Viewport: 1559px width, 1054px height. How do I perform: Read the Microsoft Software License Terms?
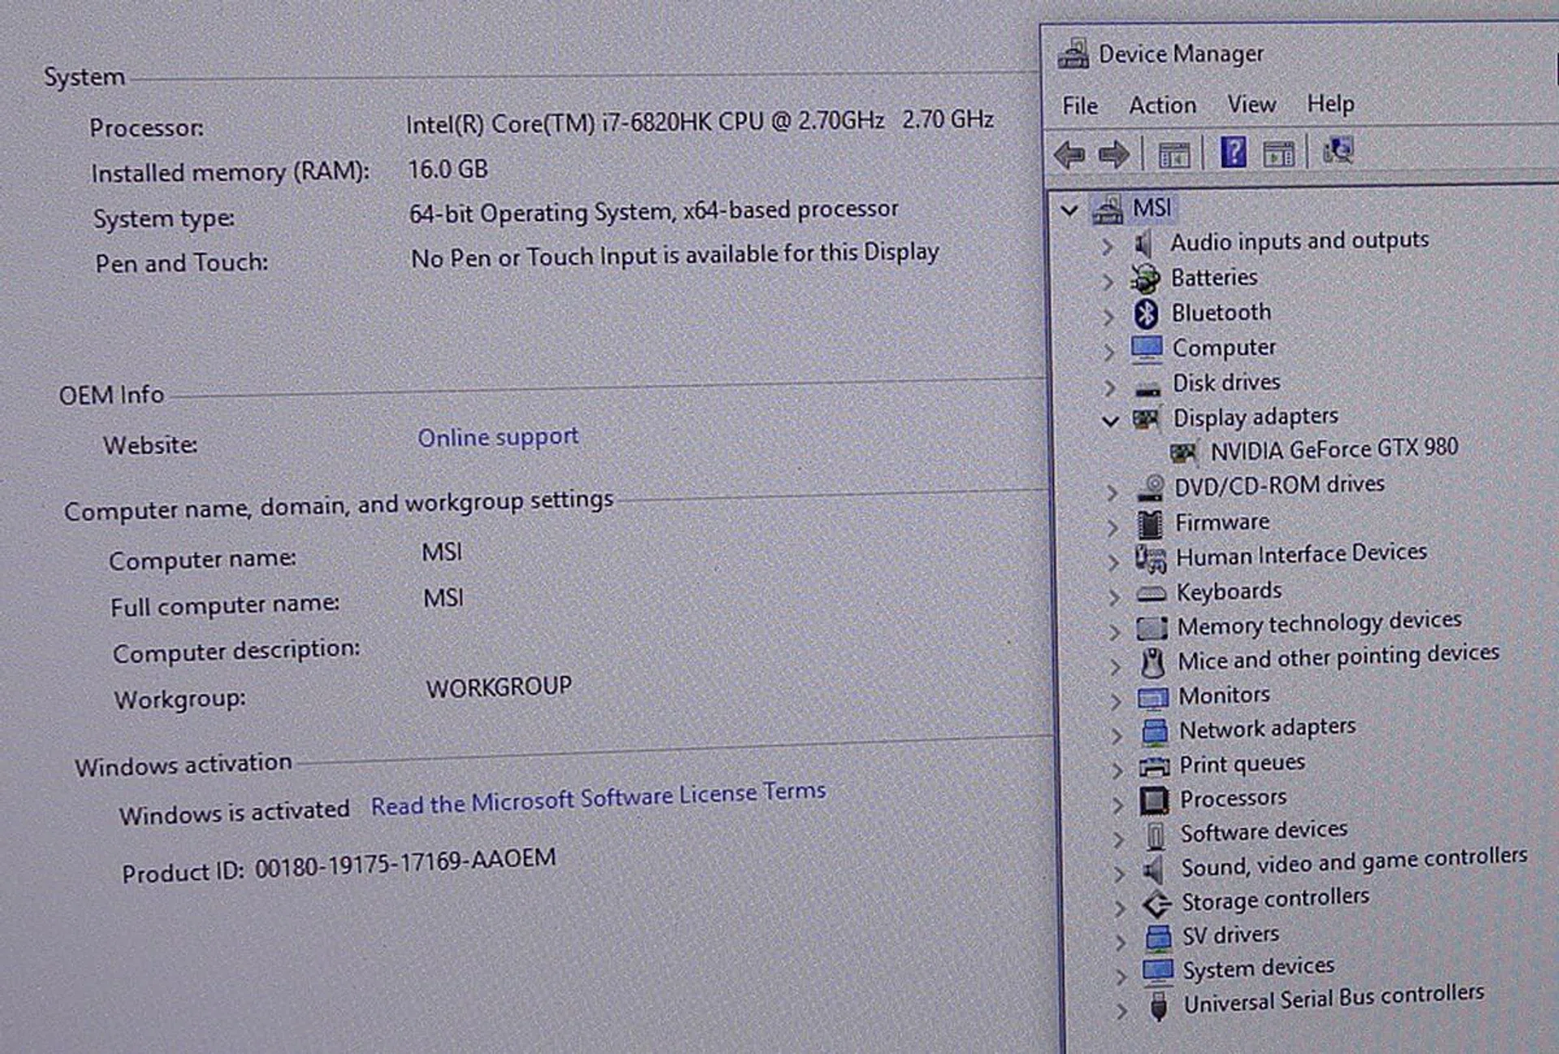(x=598, y=798)
